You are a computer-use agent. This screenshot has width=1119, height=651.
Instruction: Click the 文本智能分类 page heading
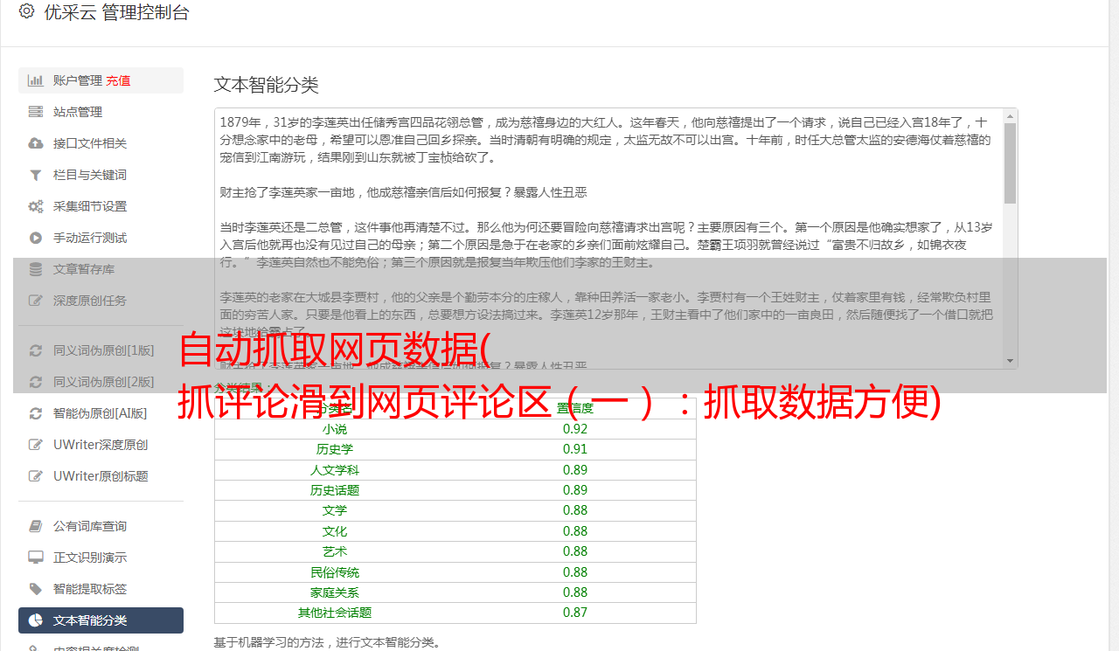267,85
